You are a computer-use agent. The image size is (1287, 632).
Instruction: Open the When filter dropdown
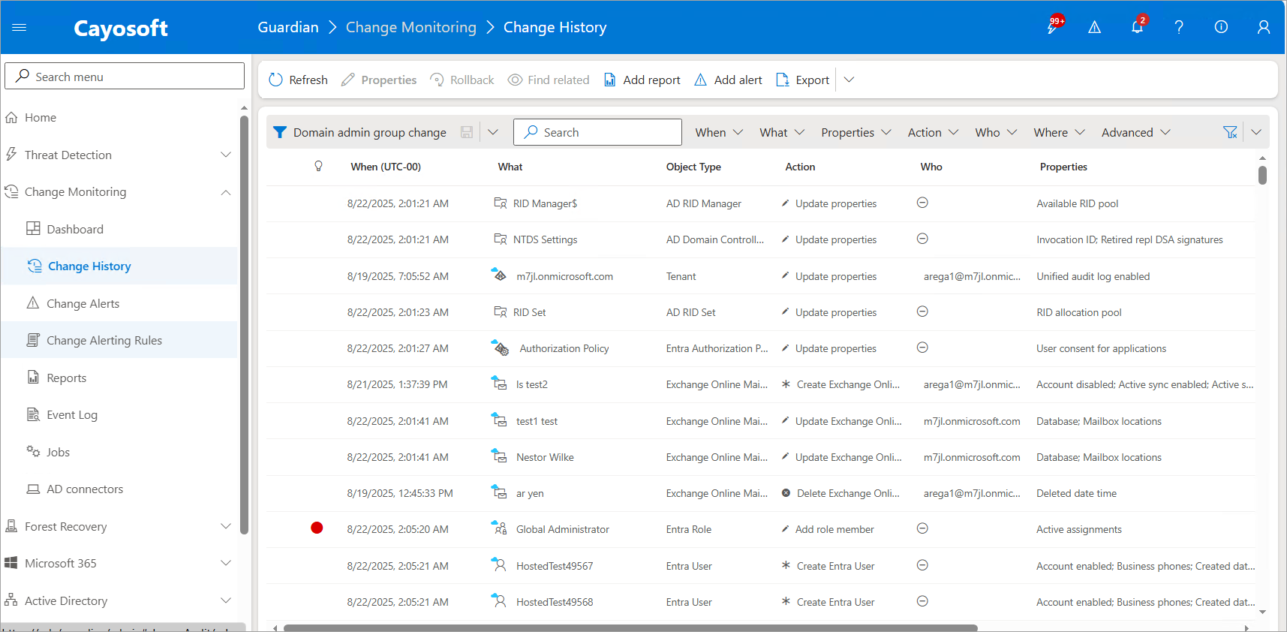coord(719,132)
